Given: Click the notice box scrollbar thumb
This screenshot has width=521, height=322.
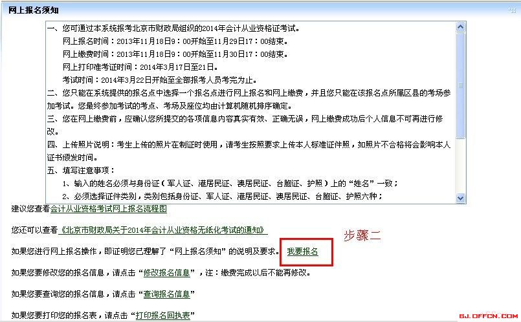Looking at the screenshot, I should point(461,85).
